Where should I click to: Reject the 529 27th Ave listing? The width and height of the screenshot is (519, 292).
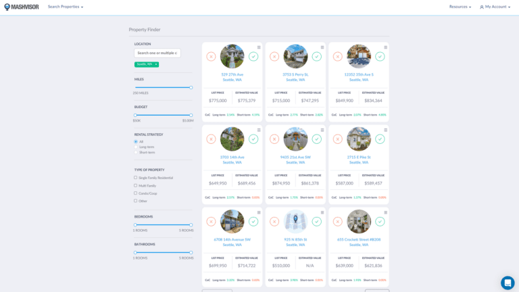click(x=211, y=57)
